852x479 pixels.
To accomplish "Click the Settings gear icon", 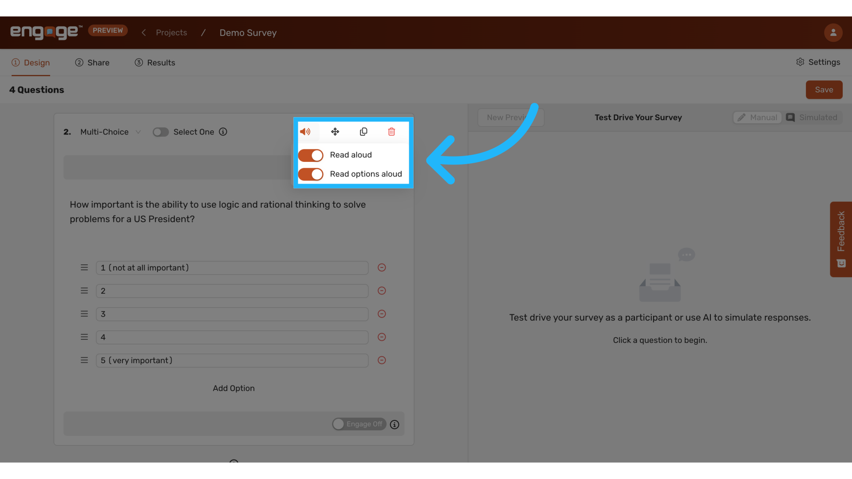I will pos(800,62).
